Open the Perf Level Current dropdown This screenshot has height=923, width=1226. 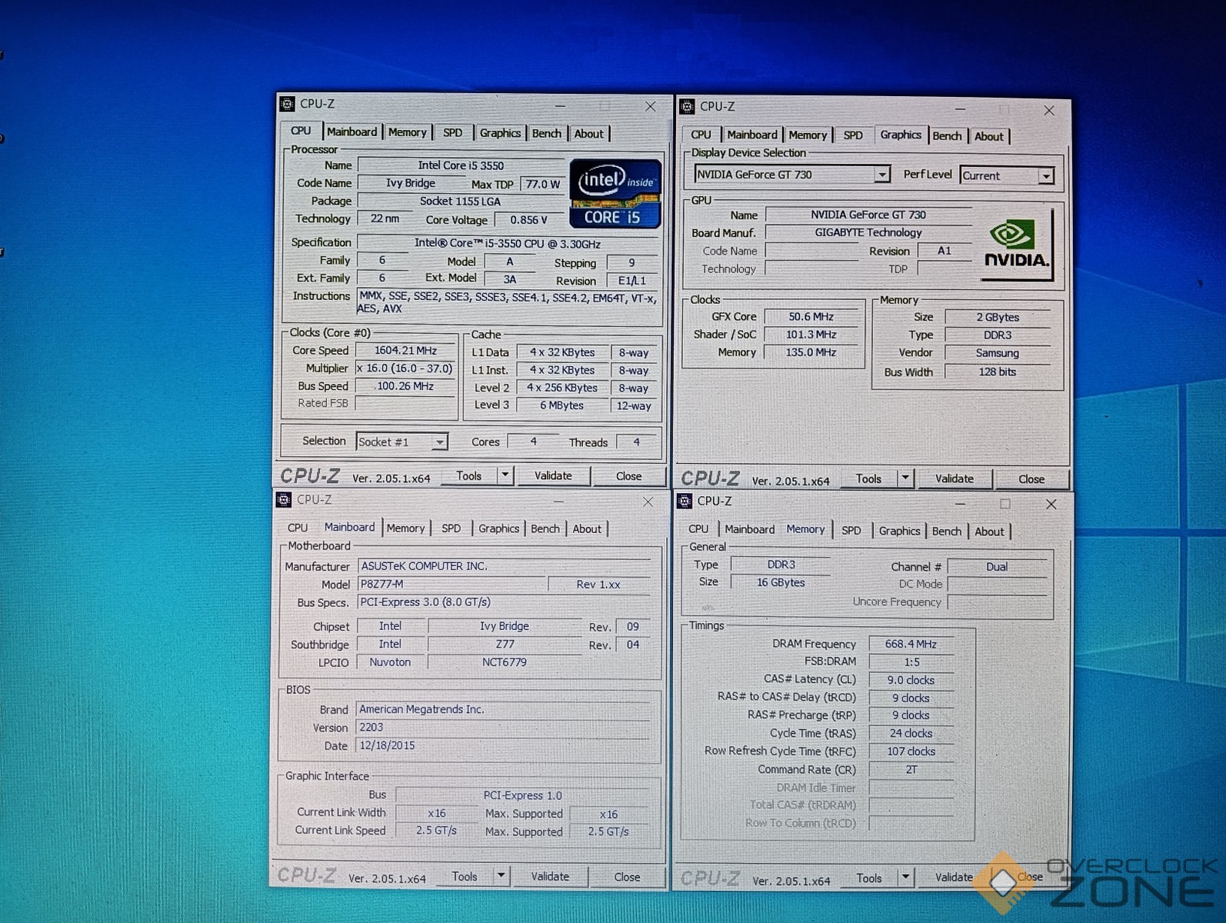(1046, 176)
